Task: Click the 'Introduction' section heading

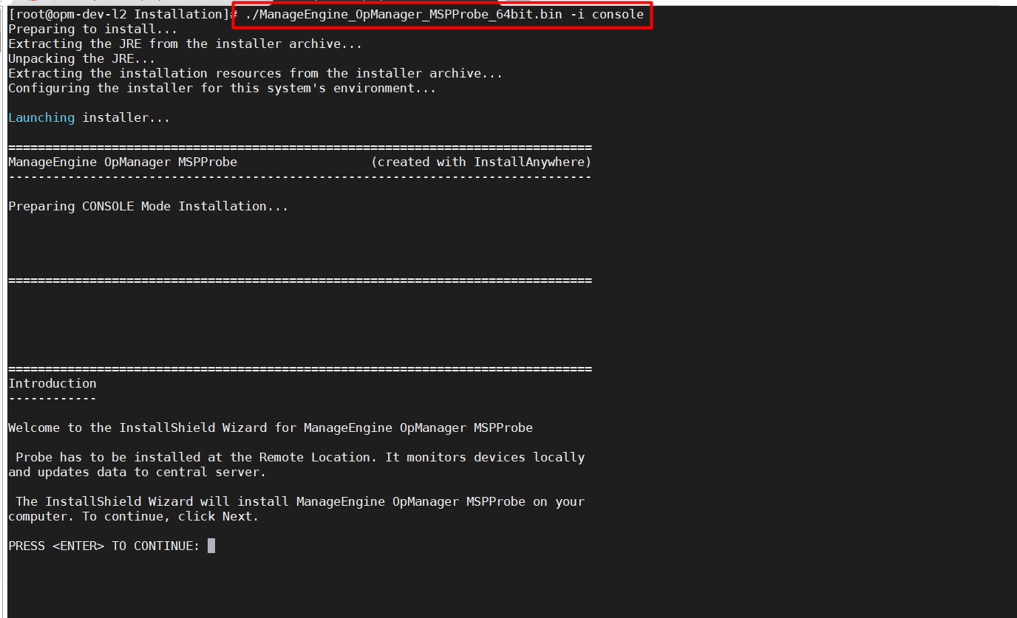Action: point(52,382)
